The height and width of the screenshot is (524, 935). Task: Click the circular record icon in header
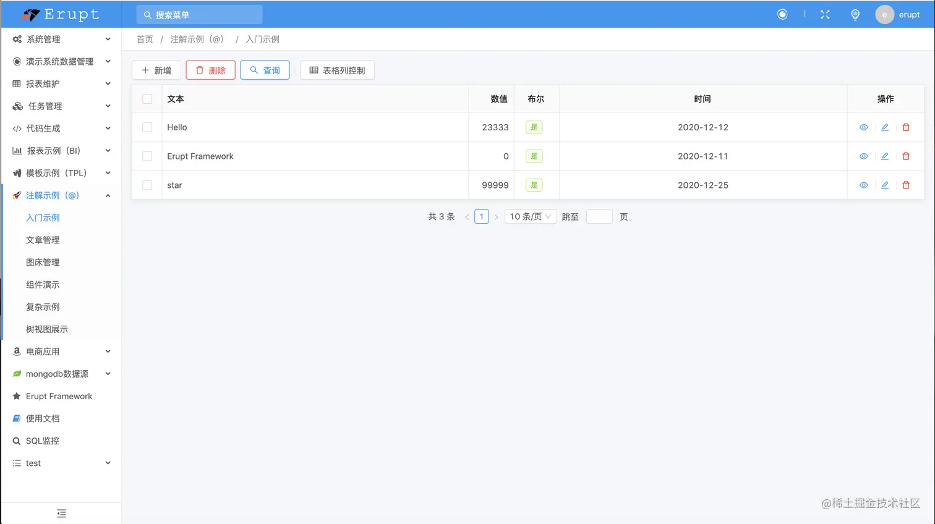[782, 14]
